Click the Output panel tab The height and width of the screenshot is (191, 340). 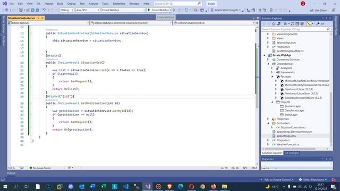(11, 173)
